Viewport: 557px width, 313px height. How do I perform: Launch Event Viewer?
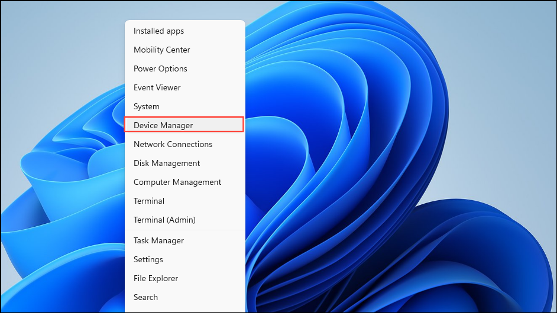(x=184, y=87)
